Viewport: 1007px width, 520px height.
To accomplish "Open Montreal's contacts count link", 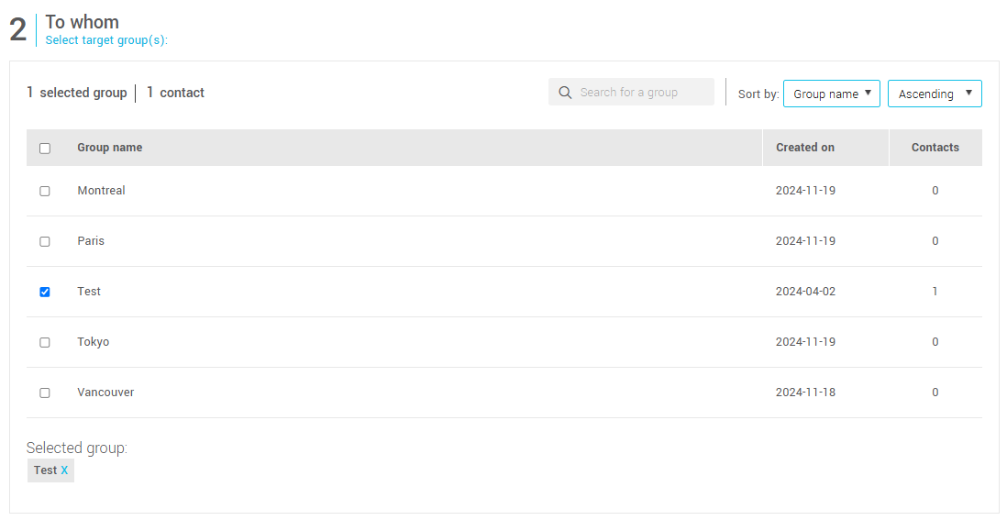I will (935, 191).
